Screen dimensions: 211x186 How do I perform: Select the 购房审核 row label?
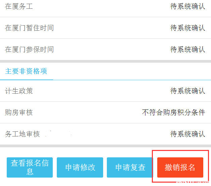coord(19,113)
